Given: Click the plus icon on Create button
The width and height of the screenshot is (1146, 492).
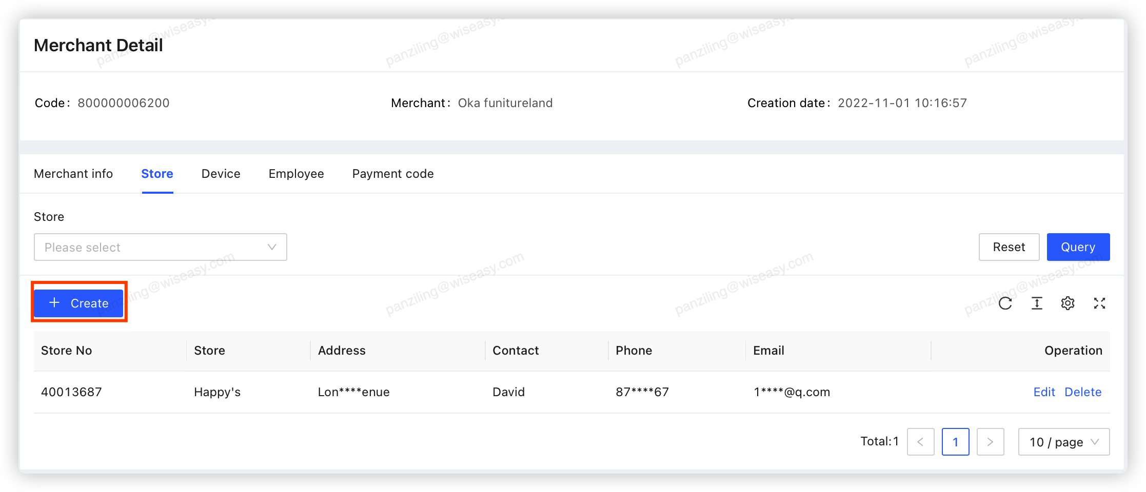Looking at the screenshot, I should (x=54, y=302).
